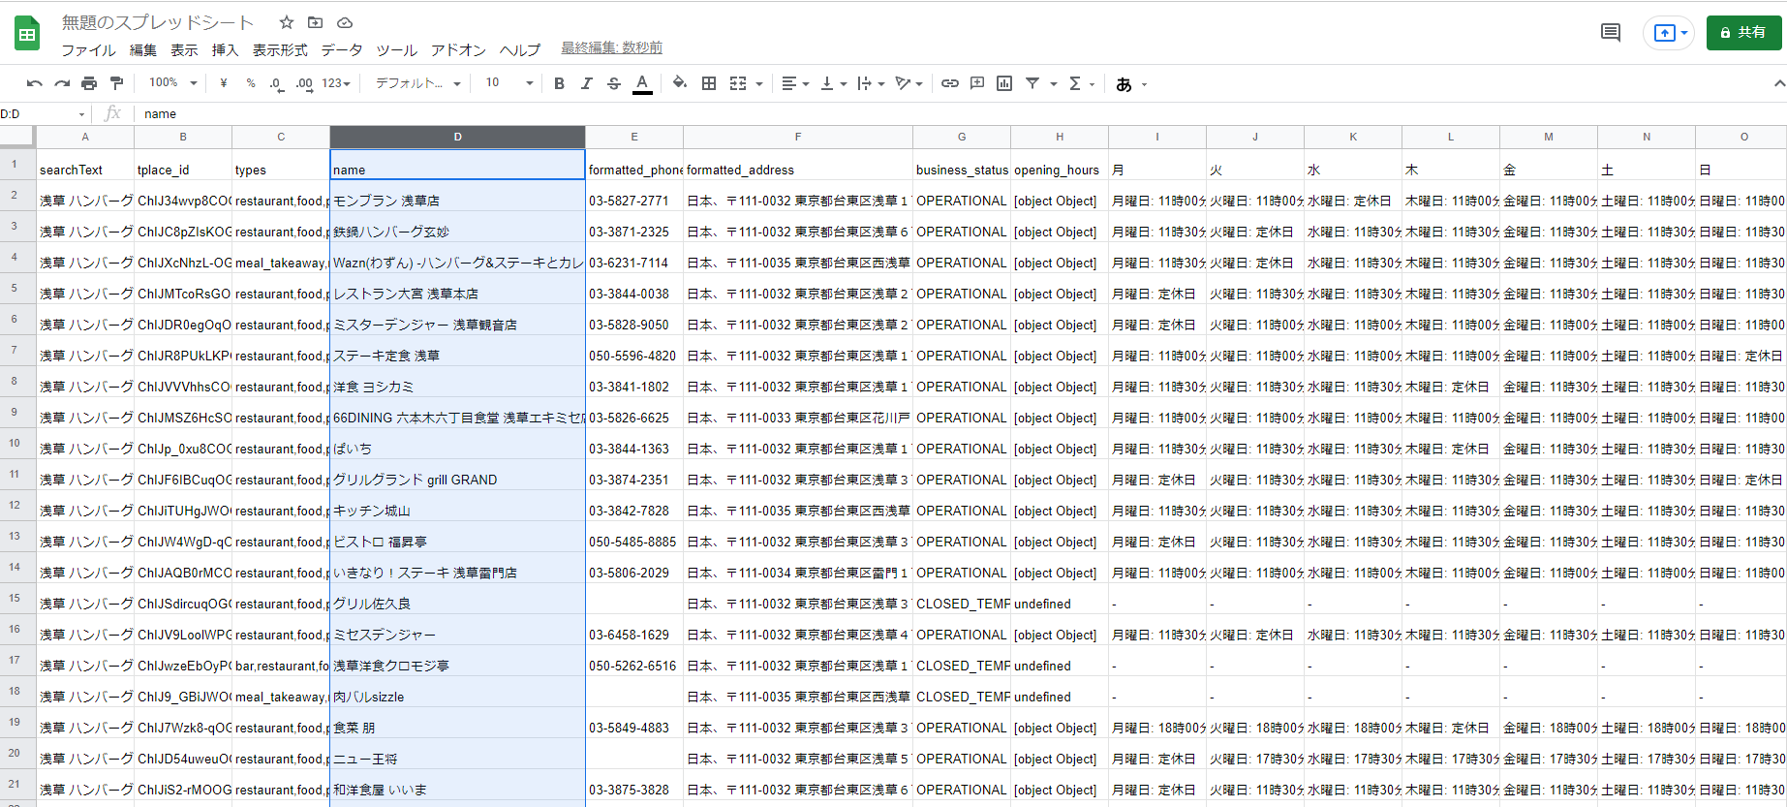Viewport: 1787px width, 807px height.
Task: Click the 無題のスプレッドシート title
Action: click(x=158, y=22)
